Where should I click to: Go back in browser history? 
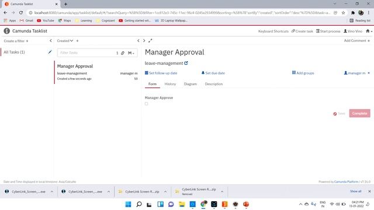point(5,13)
